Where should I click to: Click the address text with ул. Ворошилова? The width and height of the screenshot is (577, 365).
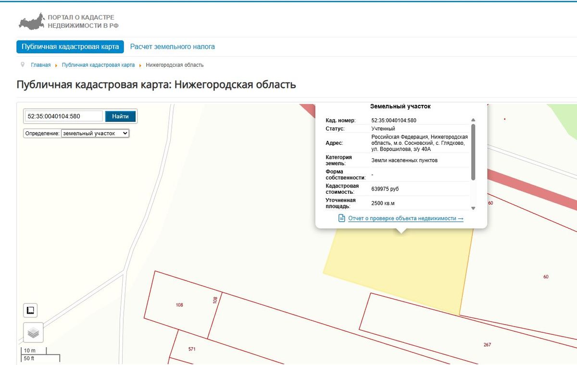(419, 143)
